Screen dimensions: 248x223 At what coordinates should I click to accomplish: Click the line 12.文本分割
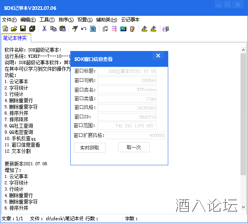(17, 151)
